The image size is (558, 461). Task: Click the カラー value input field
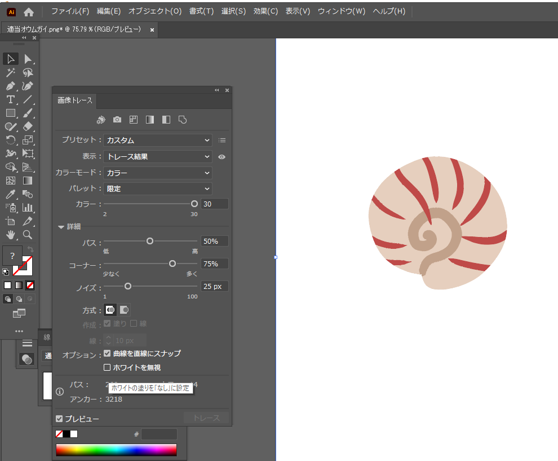(x=214, y=204)
